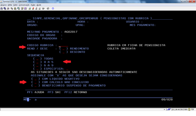
Task: Open the Exibir menu
Action: (16, 5)
